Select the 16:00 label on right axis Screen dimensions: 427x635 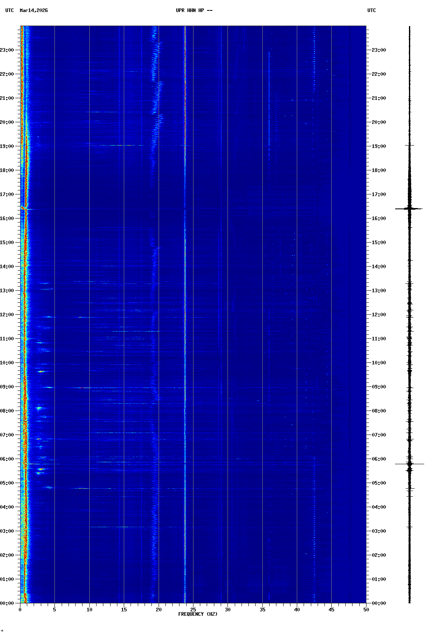tap(379, 218)
